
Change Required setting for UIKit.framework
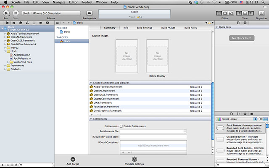click(x=196, y=103)
